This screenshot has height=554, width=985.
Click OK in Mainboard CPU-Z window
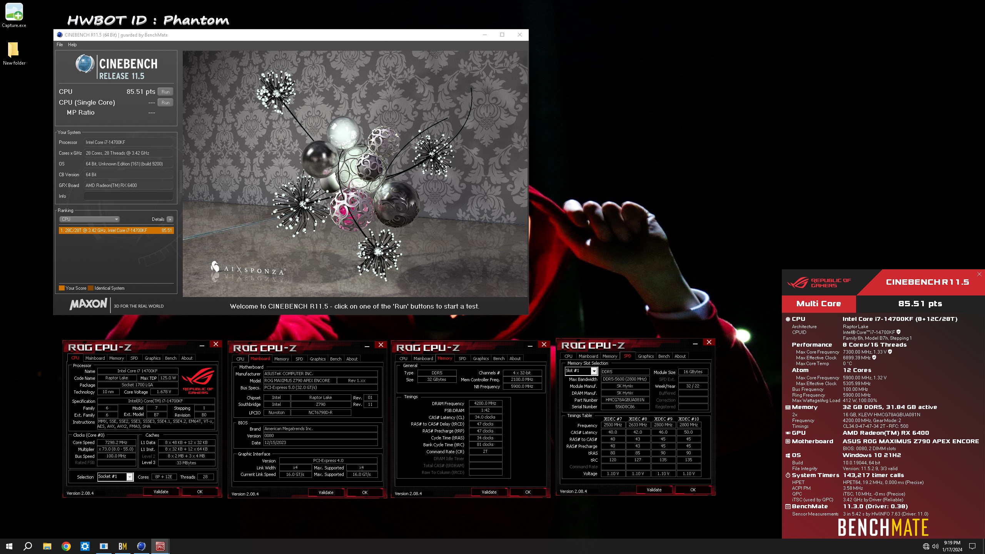[365, 492]
